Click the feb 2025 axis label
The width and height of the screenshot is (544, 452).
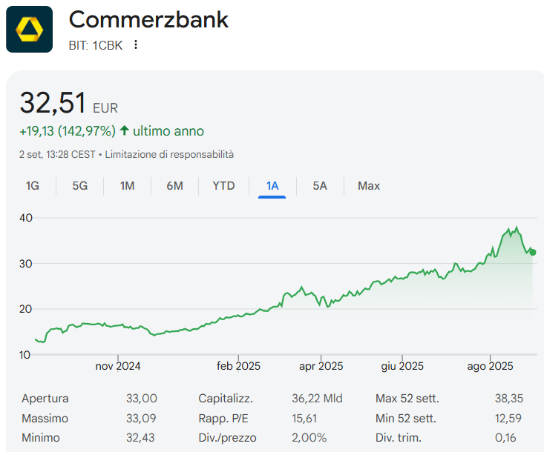(238, 366)
